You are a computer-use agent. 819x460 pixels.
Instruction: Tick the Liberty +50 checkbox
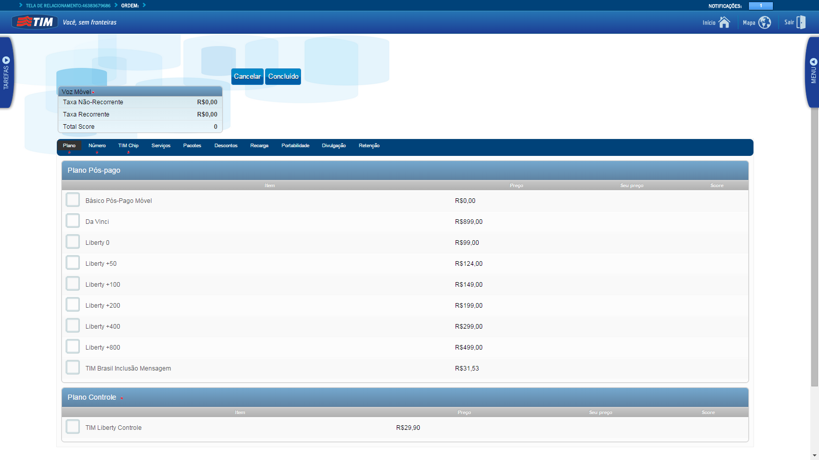pyautogui.click(x=73, y=263)
